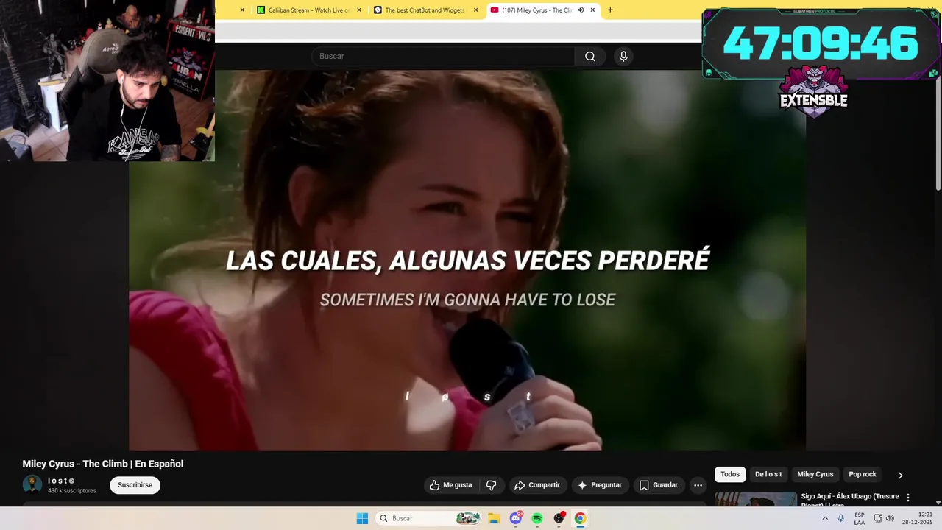The width and height of the screenshot is (942, 530).
Task: Open the l o s t channel avatar
Action: coord(32,484)
